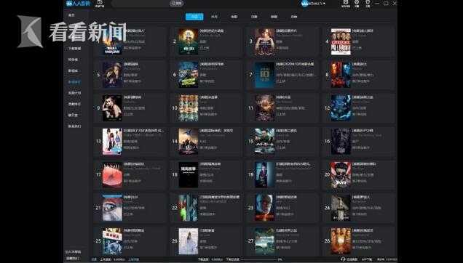Click APP下载 link in status bar
Screen dimensions: 463x263
(366, 259)
